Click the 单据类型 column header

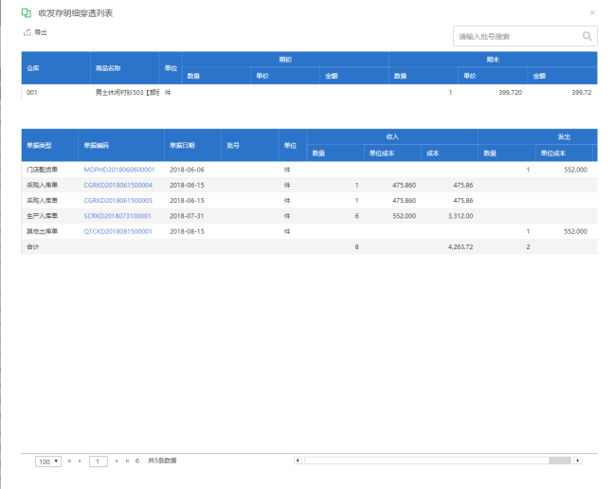tap(50, 146)
